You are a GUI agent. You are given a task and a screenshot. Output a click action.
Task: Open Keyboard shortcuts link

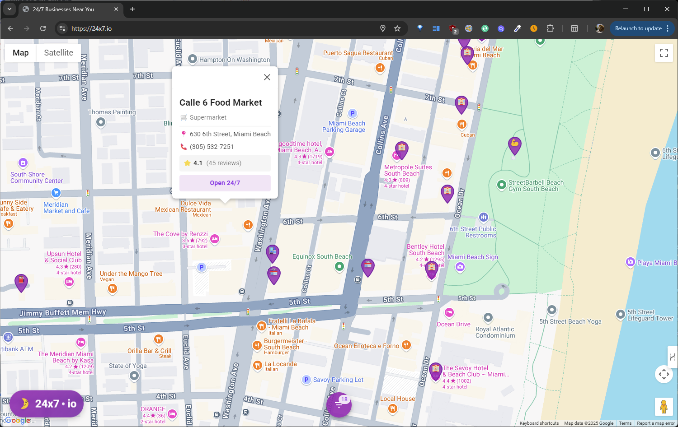[x=539, y=423]
